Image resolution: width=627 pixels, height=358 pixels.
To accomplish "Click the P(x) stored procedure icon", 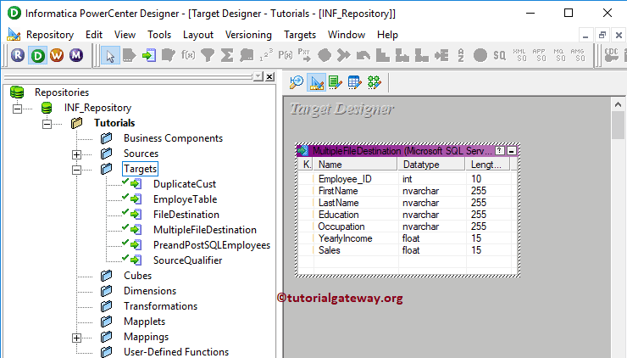I will [286, 55].
